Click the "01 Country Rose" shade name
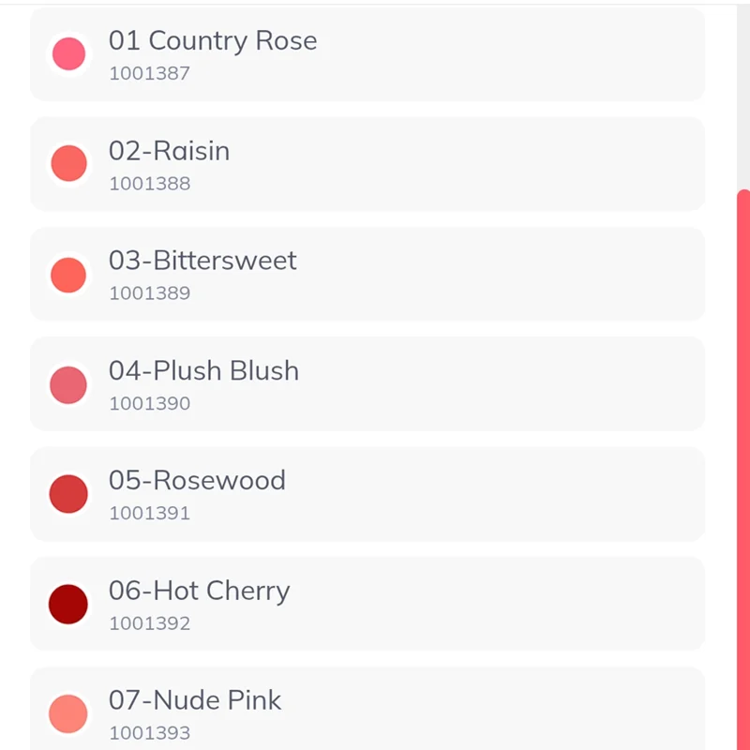 [213, 40]
